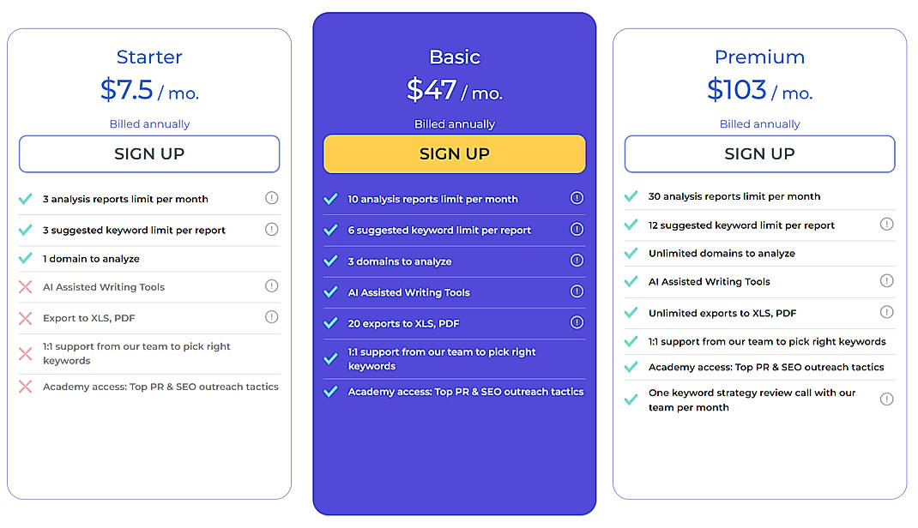Click info icon next to Premium's AI Assisted Writing Tools

click(x=886, y=280)
